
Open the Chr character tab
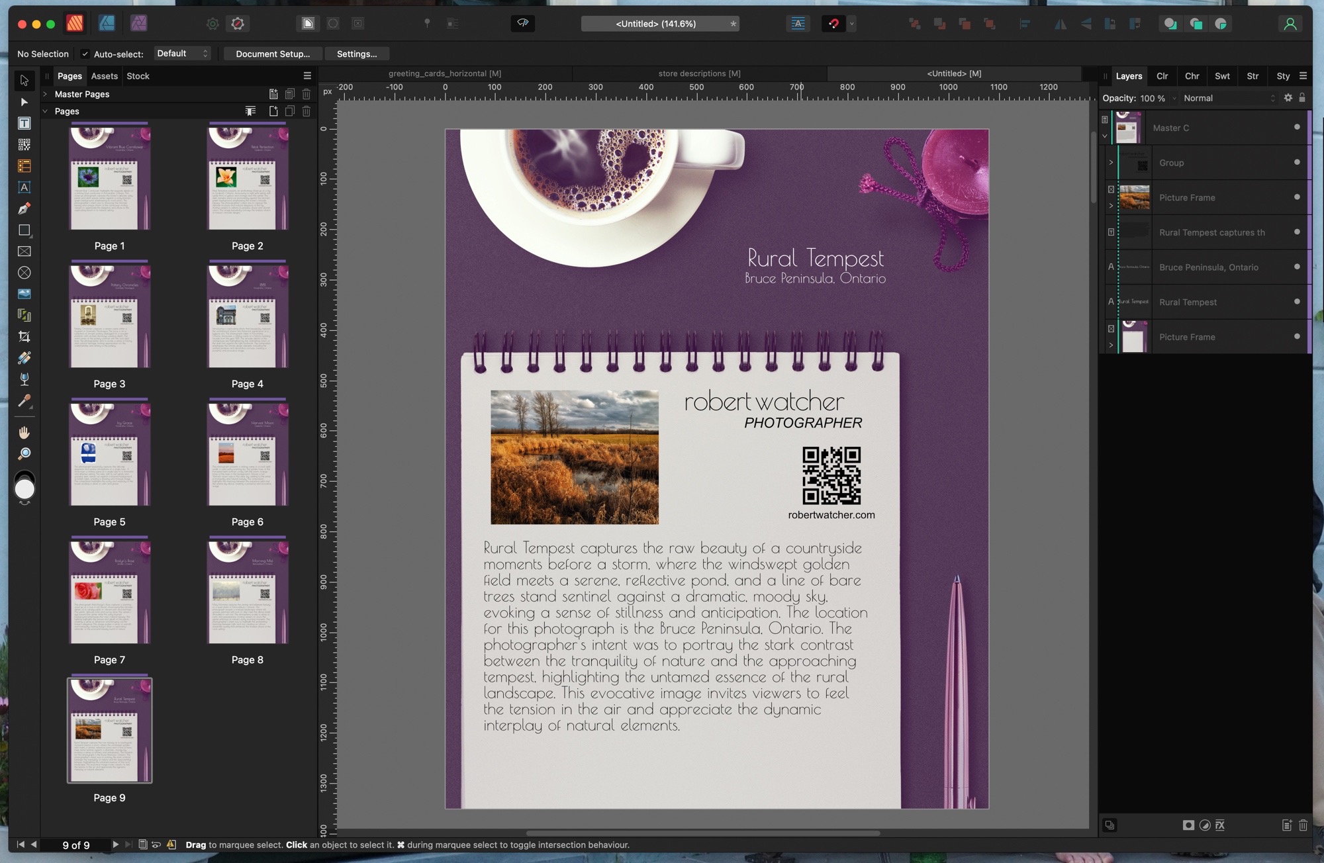point(1192,76)
